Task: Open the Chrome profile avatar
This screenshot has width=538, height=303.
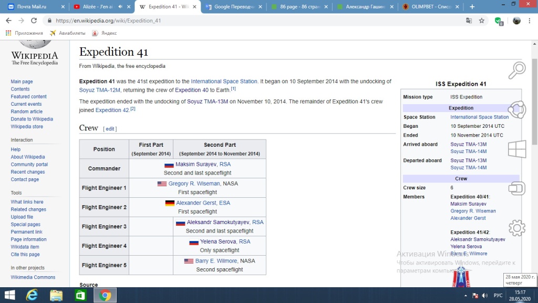Action: [x=516, y=21]
